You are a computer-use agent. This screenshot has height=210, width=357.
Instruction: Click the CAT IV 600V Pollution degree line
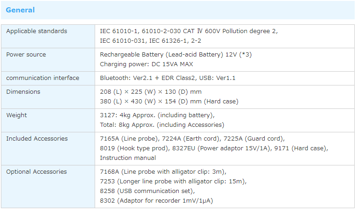coord(189,31)
